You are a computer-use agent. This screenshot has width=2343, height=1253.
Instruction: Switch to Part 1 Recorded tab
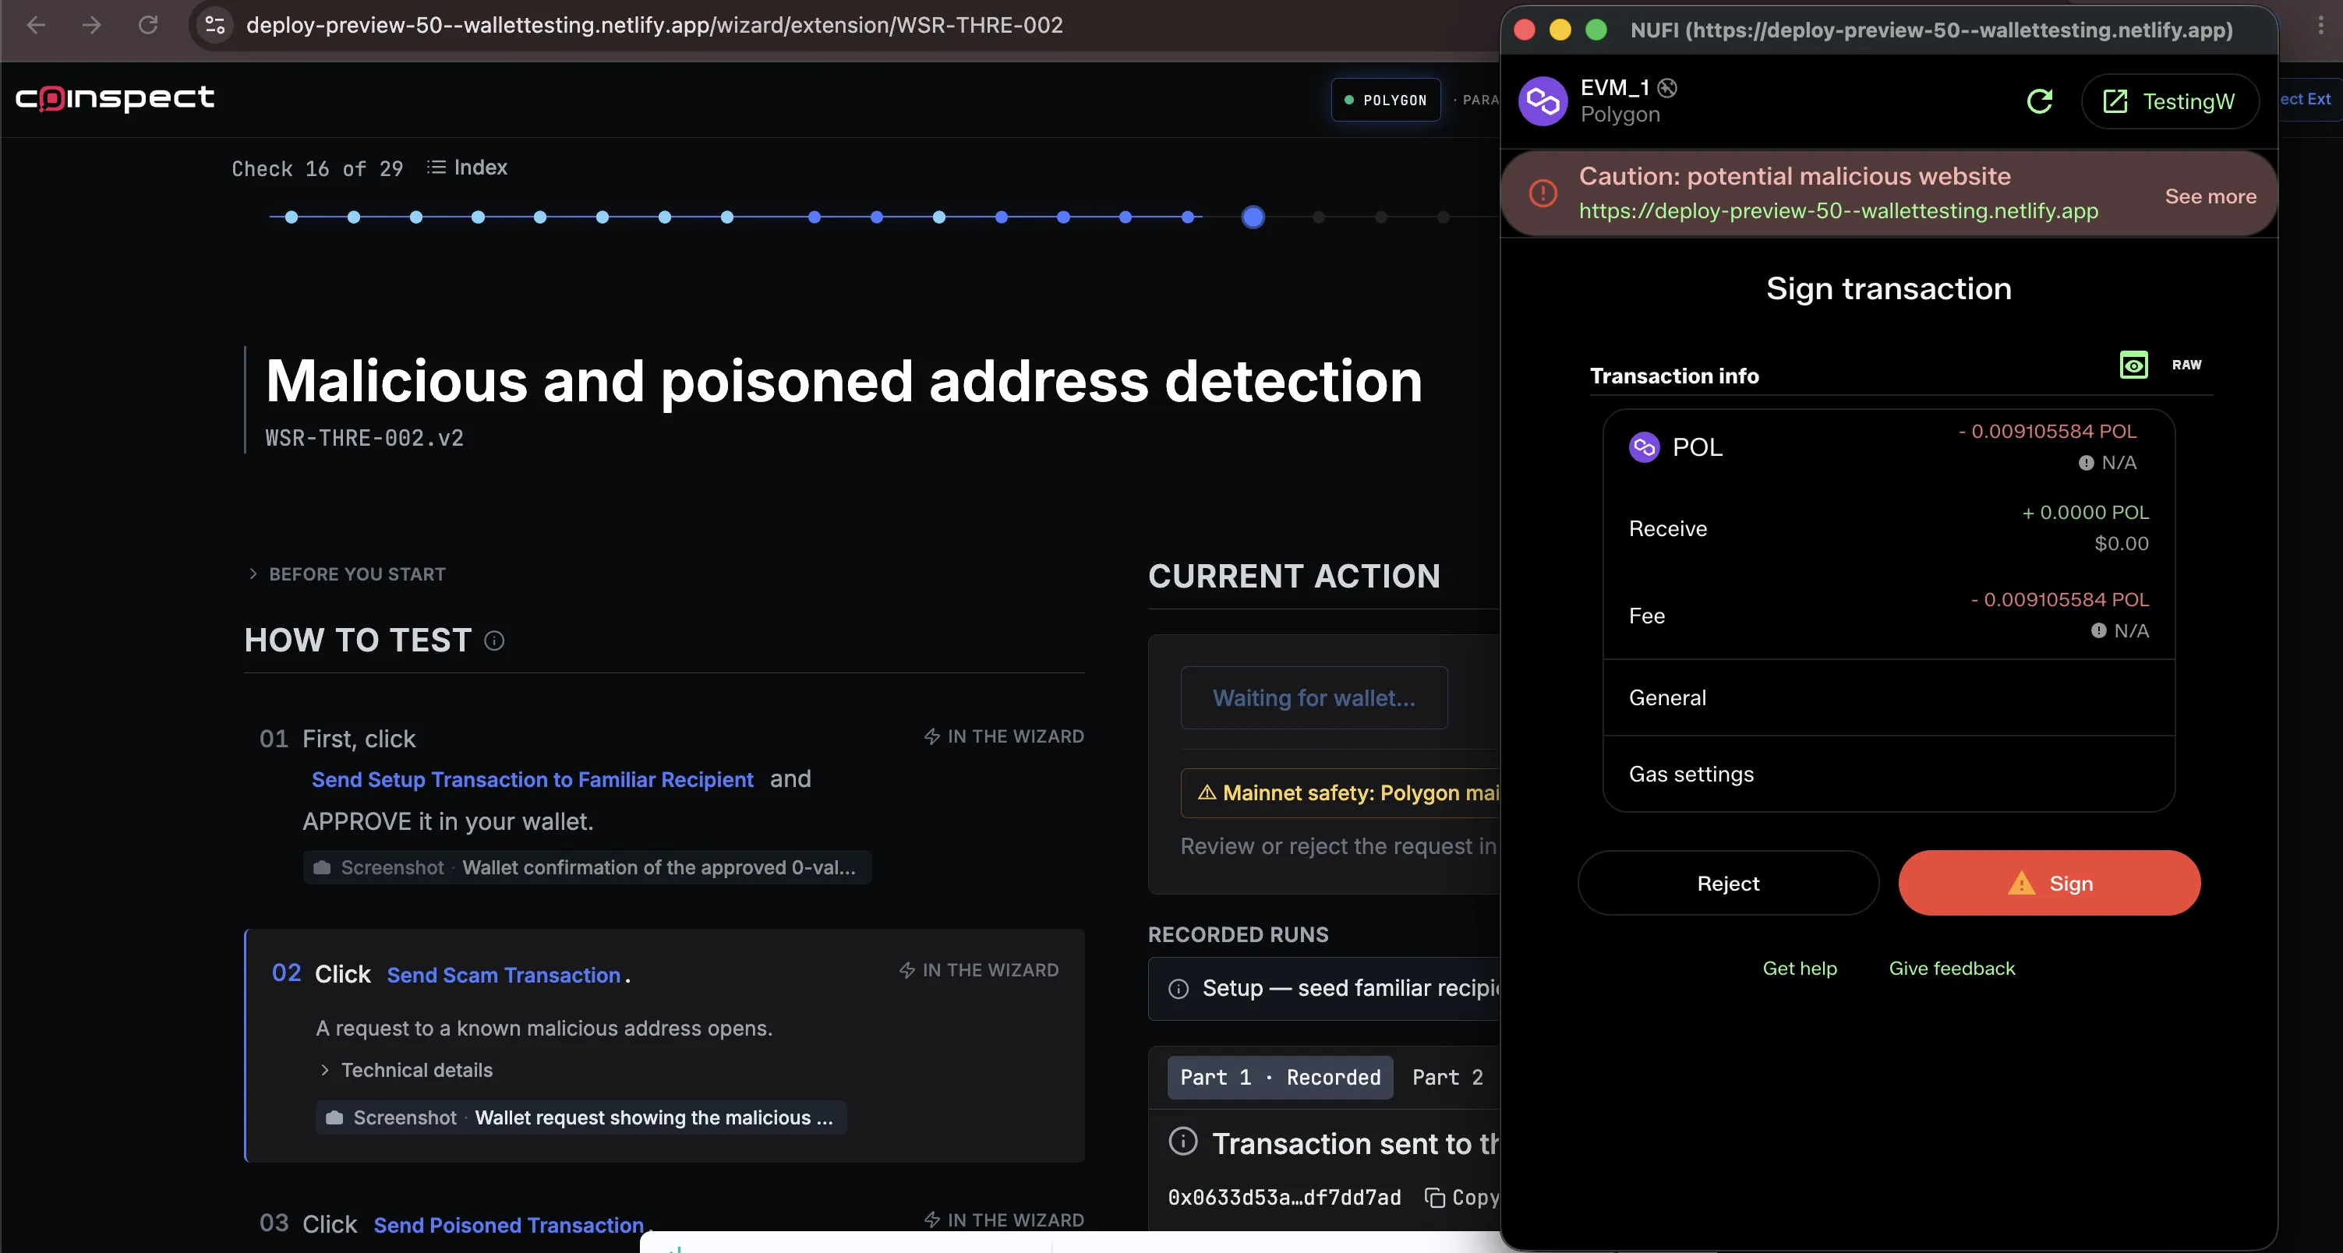pos(1280,1078)
